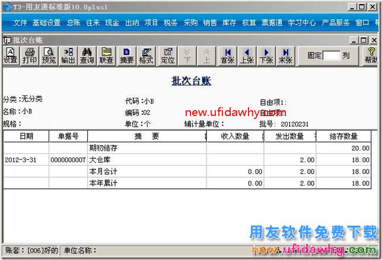Open the 窗口 menu
The image size is (382, 260).
pos(362,23)
